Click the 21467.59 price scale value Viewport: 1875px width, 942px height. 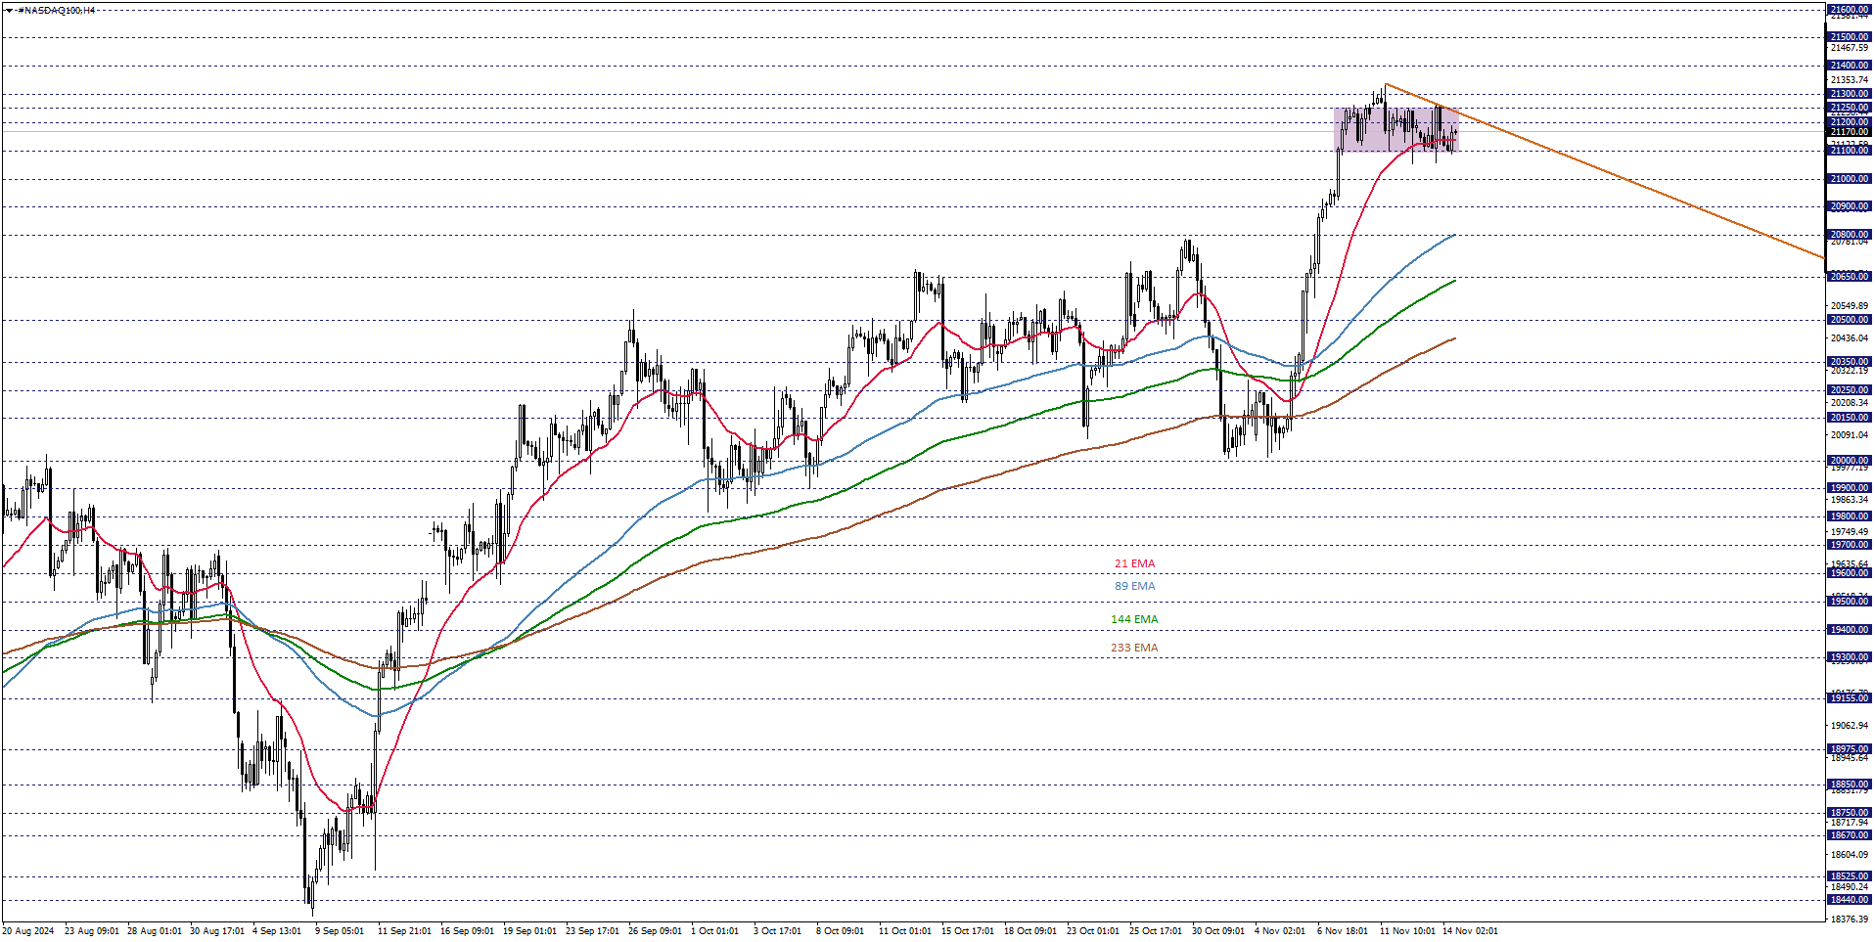tap(1850, 48)
